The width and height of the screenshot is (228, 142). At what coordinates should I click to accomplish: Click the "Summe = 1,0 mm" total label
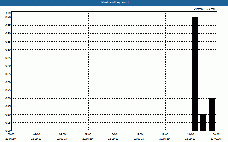point(204,9)
